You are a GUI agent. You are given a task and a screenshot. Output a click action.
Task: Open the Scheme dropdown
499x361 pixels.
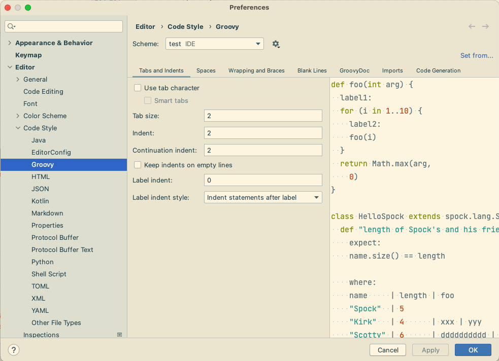[215, 44]
